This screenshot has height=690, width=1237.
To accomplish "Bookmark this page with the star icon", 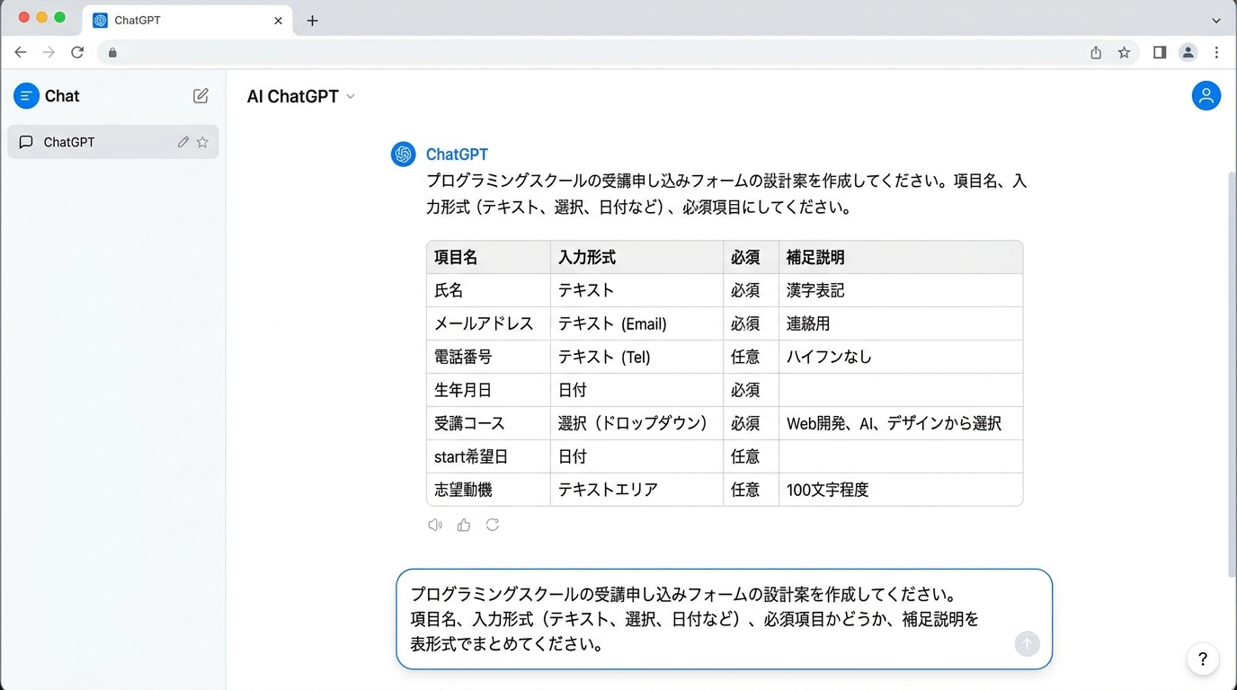I will [x=1124, y=53].
